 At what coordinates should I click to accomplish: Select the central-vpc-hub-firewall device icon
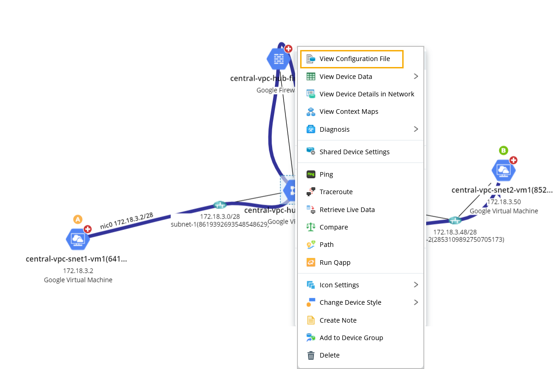[x=279, y=58]
